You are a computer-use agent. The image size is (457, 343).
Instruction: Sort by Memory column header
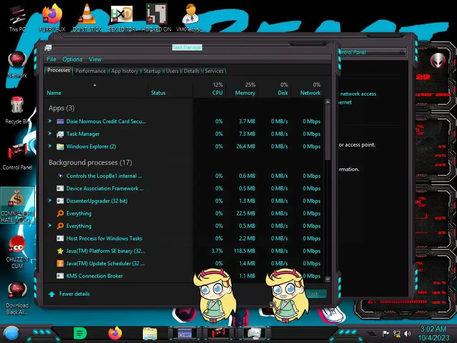tap(242, 89)
